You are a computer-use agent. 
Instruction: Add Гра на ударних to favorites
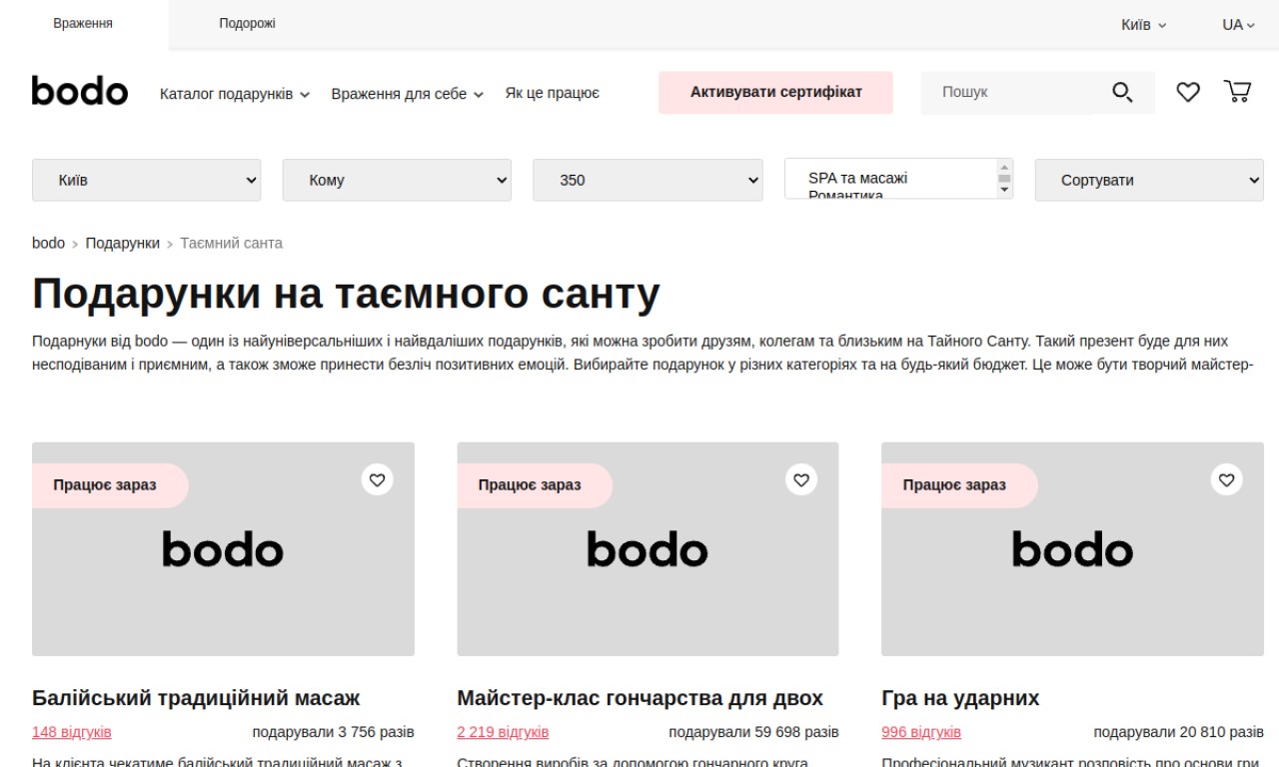pyautogui.click(x=1227, y=479)
